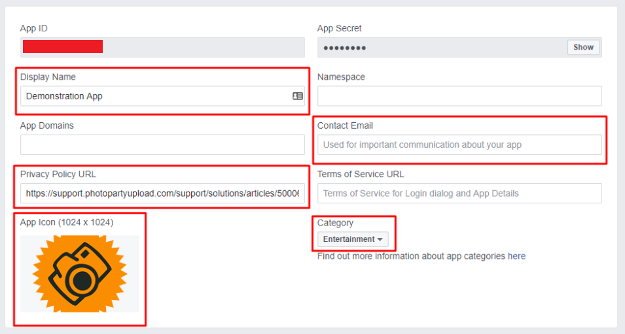Image resolution: width=625 pixels, height=334 pixels.
Task: Click the Privacy Policy URL field
Action: (162, 193)
